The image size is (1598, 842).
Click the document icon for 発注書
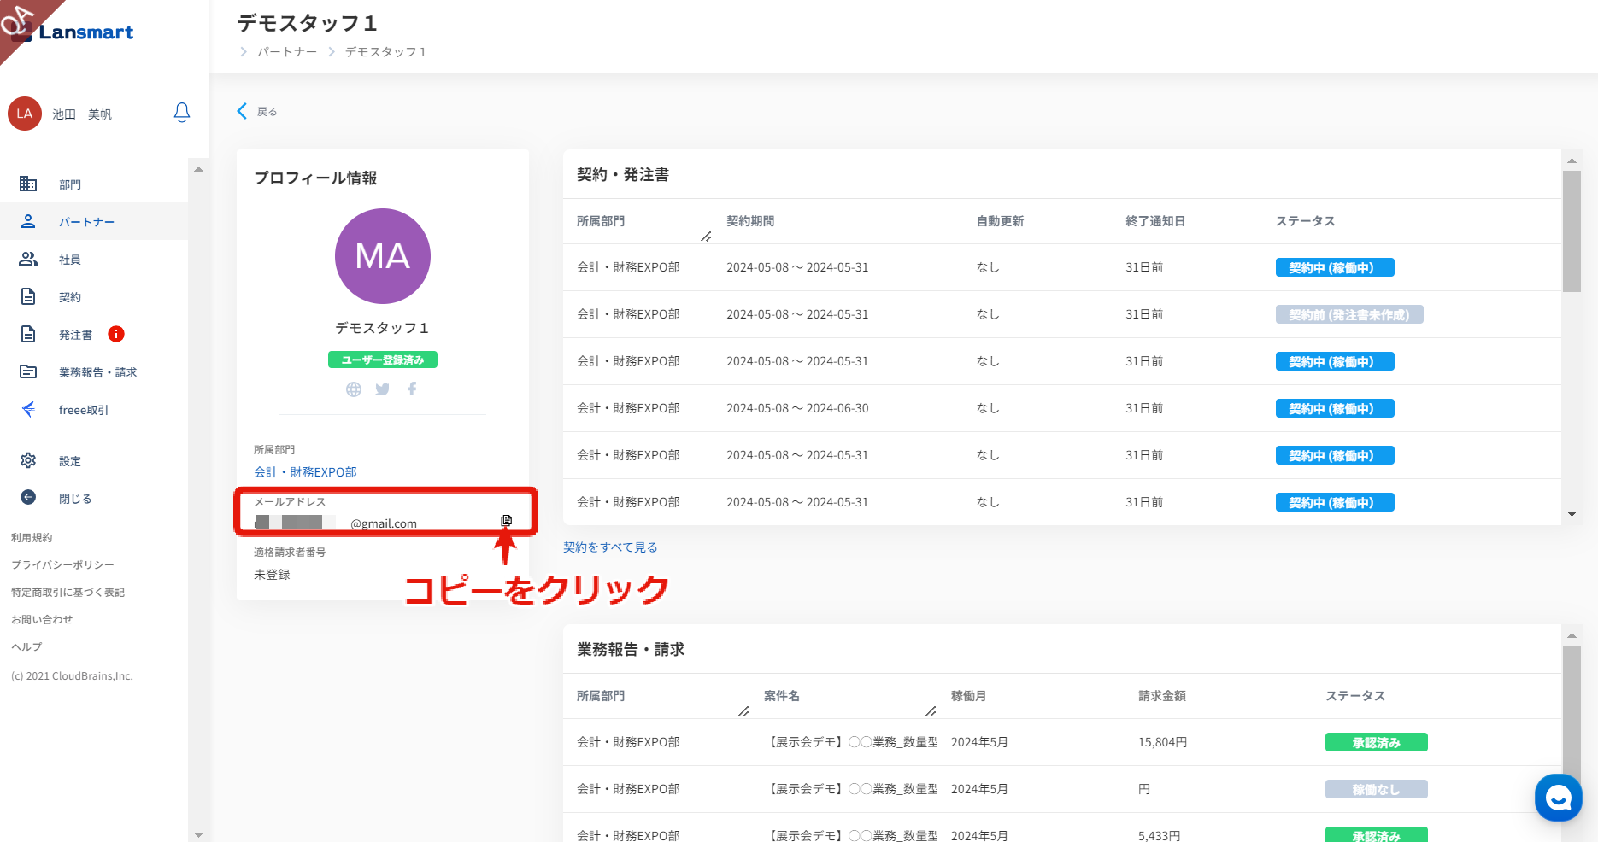coord(28,334)
